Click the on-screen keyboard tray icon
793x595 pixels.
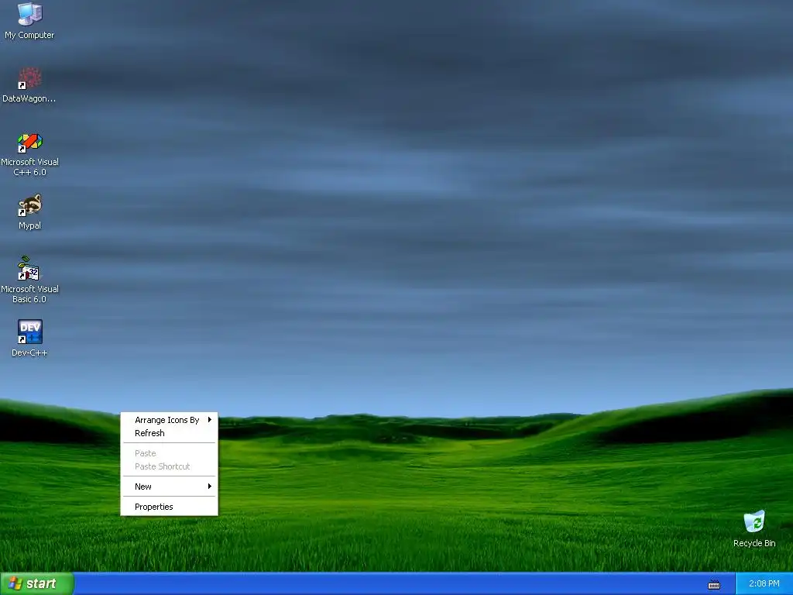(713, 584)
